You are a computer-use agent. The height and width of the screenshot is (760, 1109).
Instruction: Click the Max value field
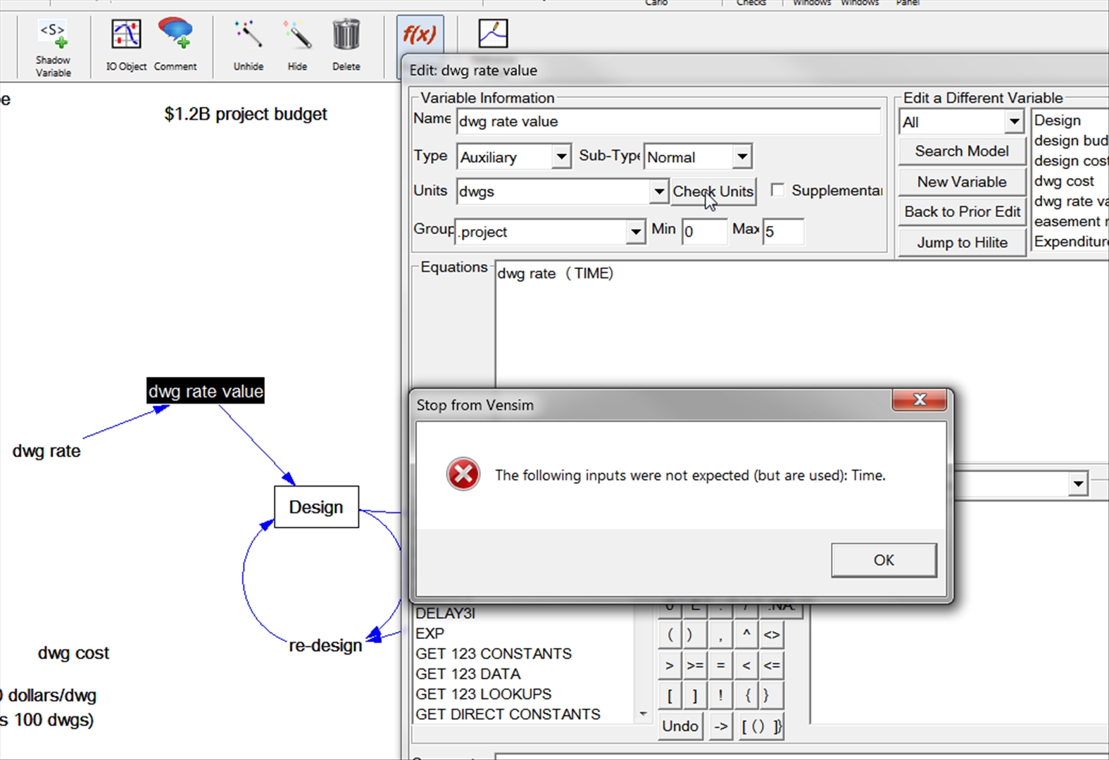(x=783, y=231)
